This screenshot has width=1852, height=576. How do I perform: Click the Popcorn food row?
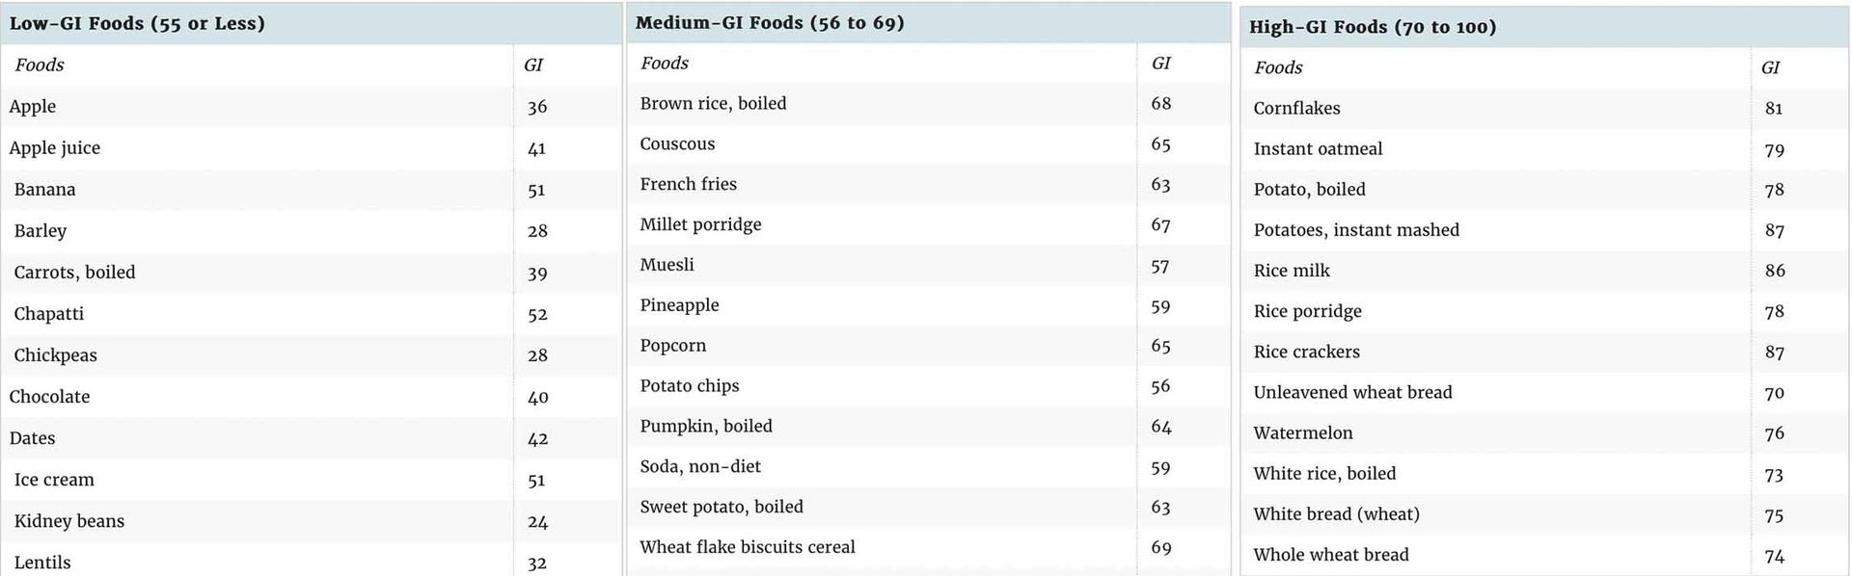click(928, 346)
